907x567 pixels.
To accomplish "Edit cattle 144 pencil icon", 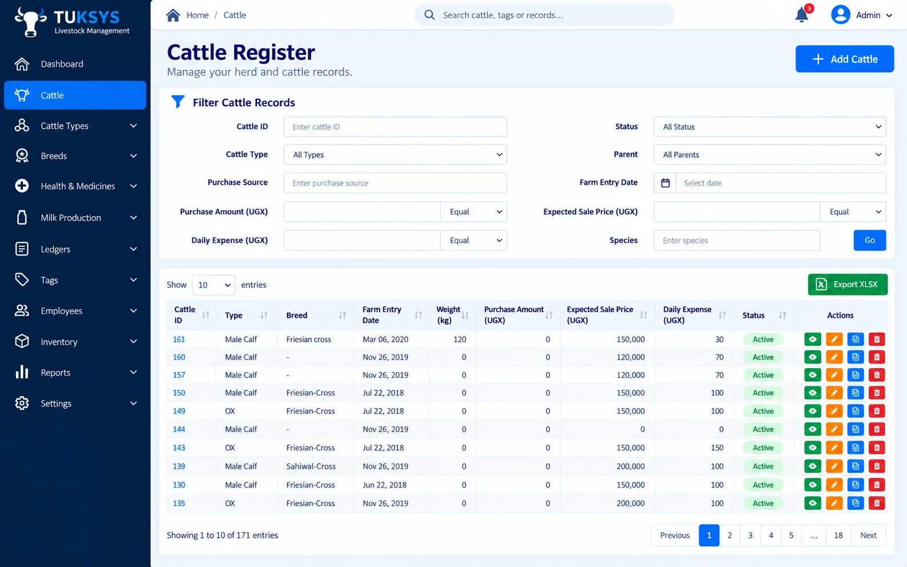I will point(834,429).
